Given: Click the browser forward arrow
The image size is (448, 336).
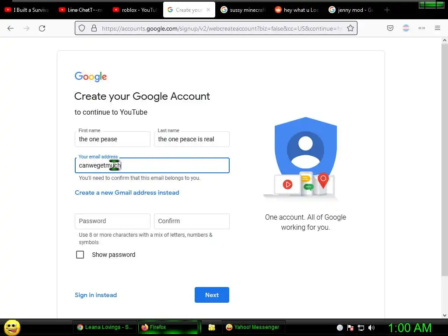Looking at the screenshot, I should pos(26,28).
